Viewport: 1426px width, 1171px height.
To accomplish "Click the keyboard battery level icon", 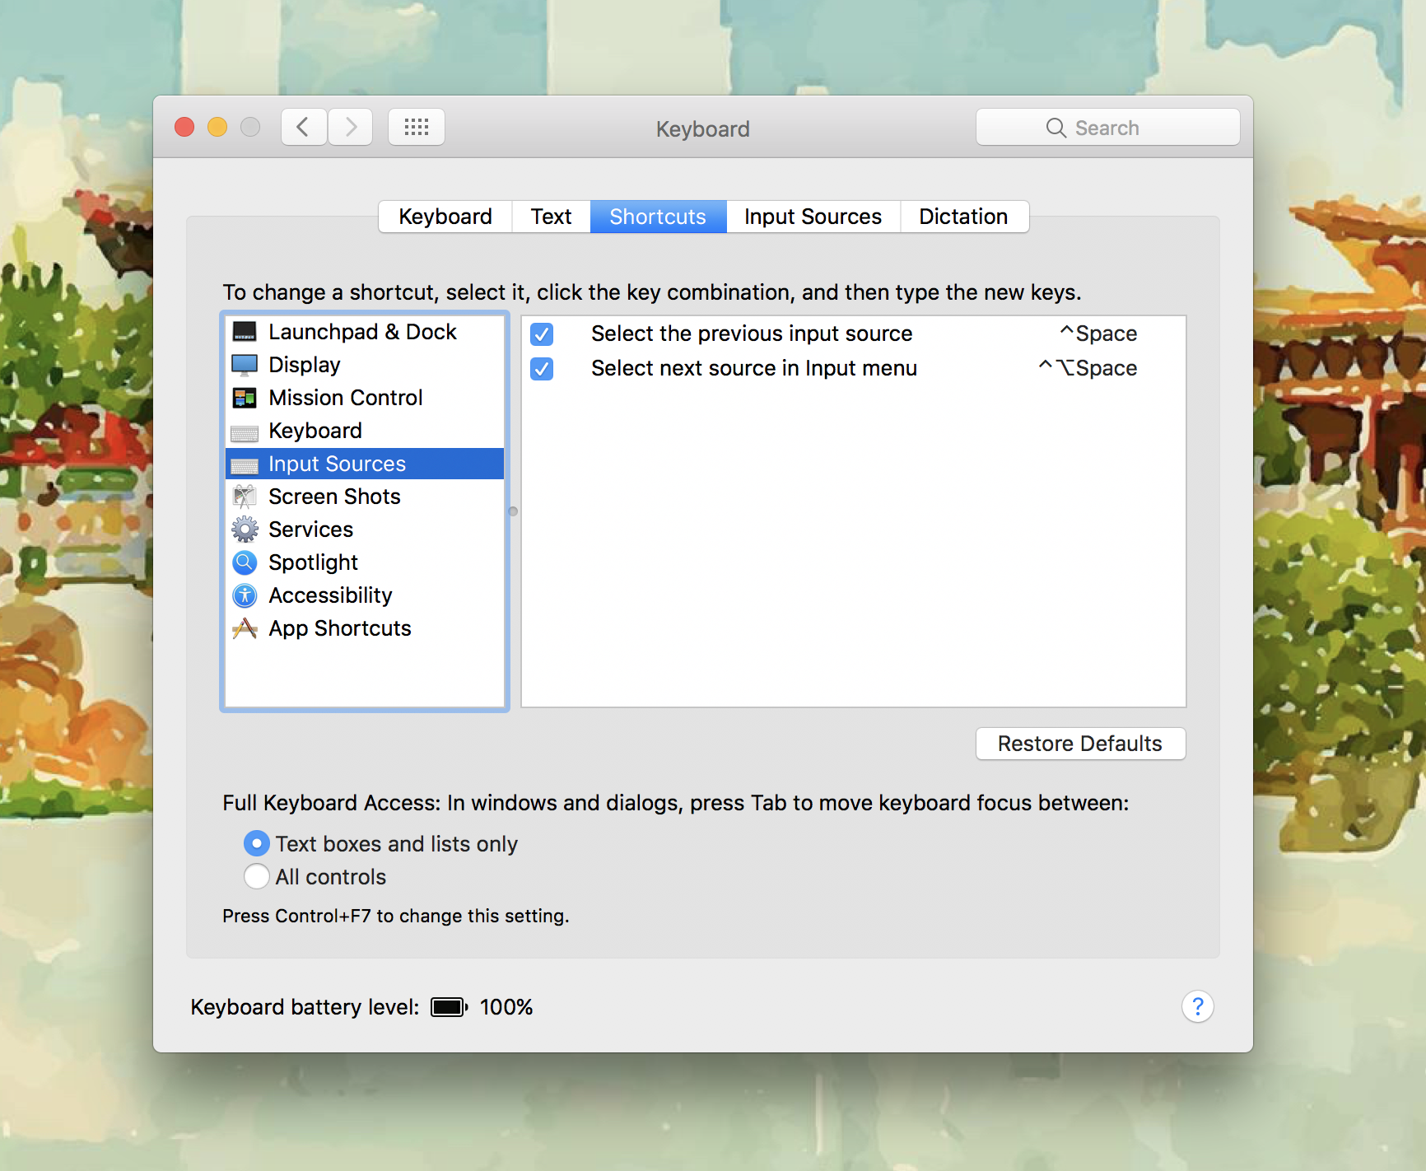I will coord(449,1007).
